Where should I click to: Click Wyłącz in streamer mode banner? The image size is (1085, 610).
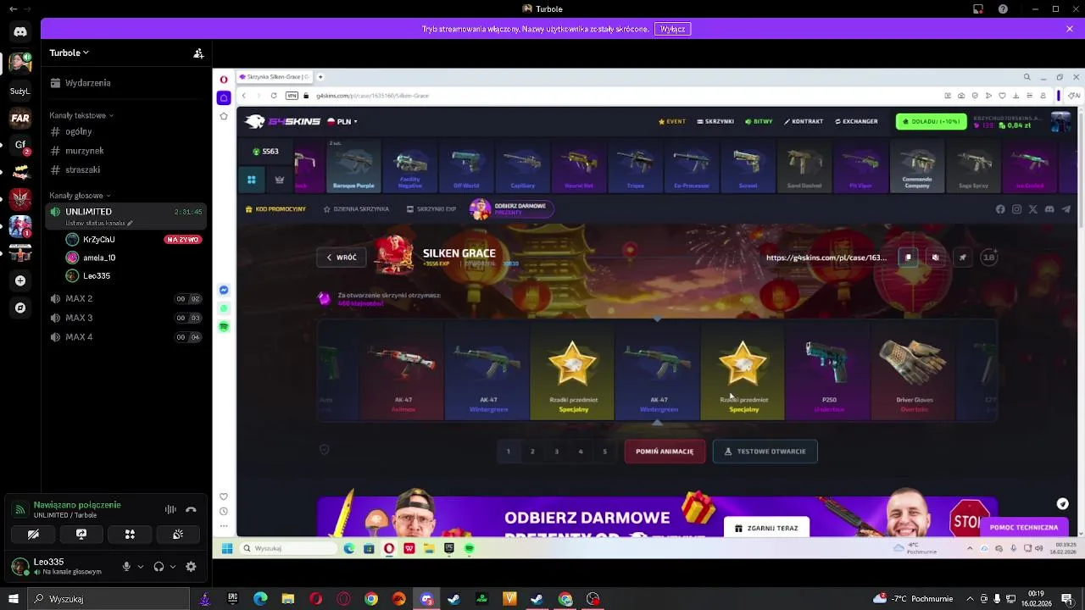[x=673, y=29]
